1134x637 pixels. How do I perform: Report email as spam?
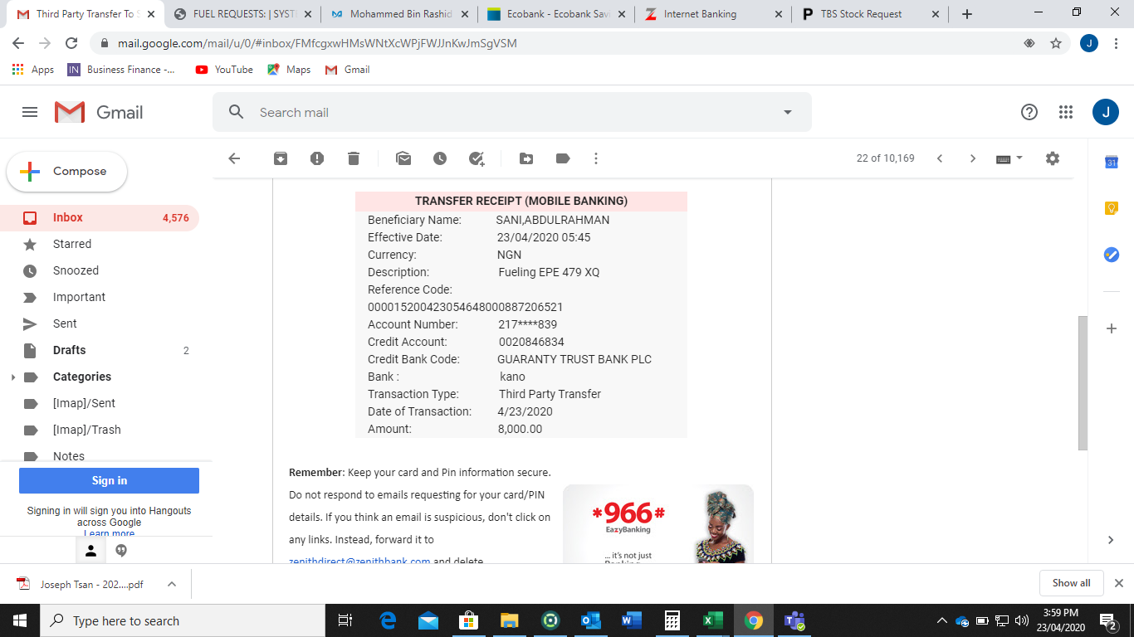coord(317,158)
